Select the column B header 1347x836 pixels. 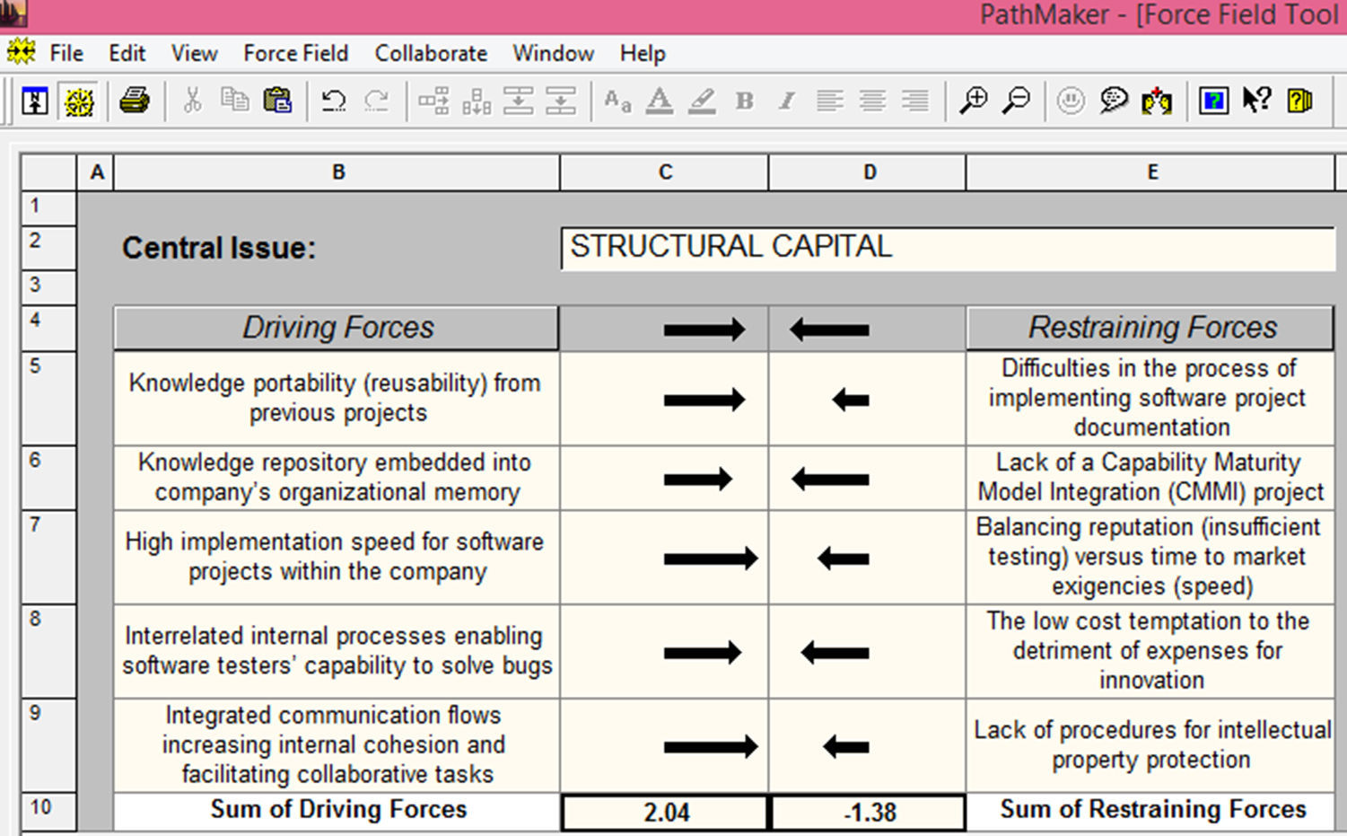click(x=337, y=172)
